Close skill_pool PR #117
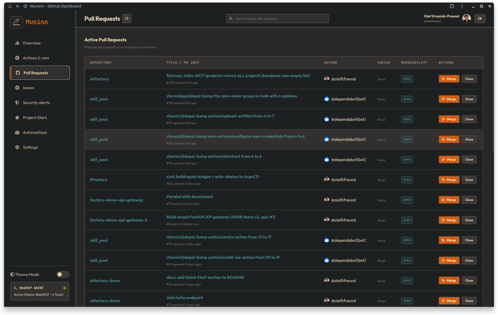Viewport: 498px width, 315px height. coord(469,119)
